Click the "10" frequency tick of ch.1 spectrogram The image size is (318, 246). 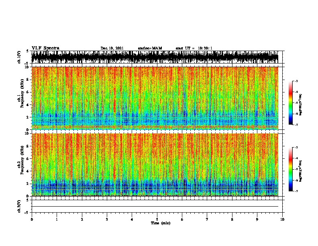28,67
